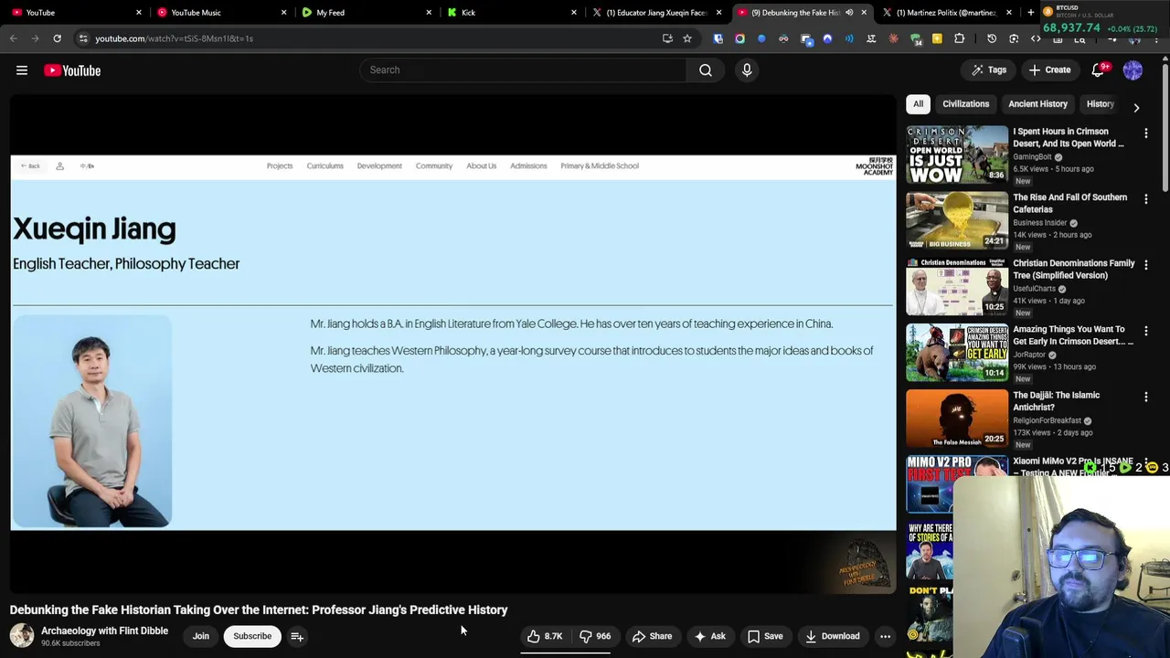Save the video to a playlist
This screenshot has height=658, width=1170.
coord(765,636)
